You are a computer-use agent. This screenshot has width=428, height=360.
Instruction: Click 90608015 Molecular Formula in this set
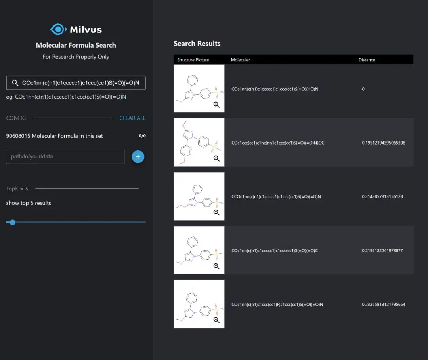coord(55,136)
